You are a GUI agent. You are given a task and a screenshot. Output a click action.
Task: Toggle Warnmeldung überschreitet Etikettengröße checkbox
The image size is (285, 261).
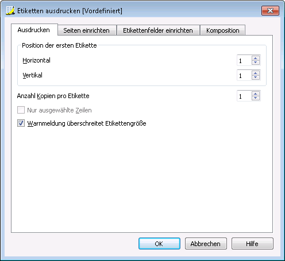(x=21, y=123)
